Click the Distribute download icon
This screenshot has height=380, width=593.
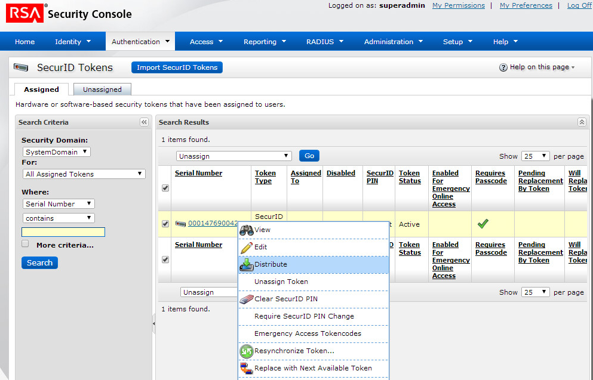(247, 264)
